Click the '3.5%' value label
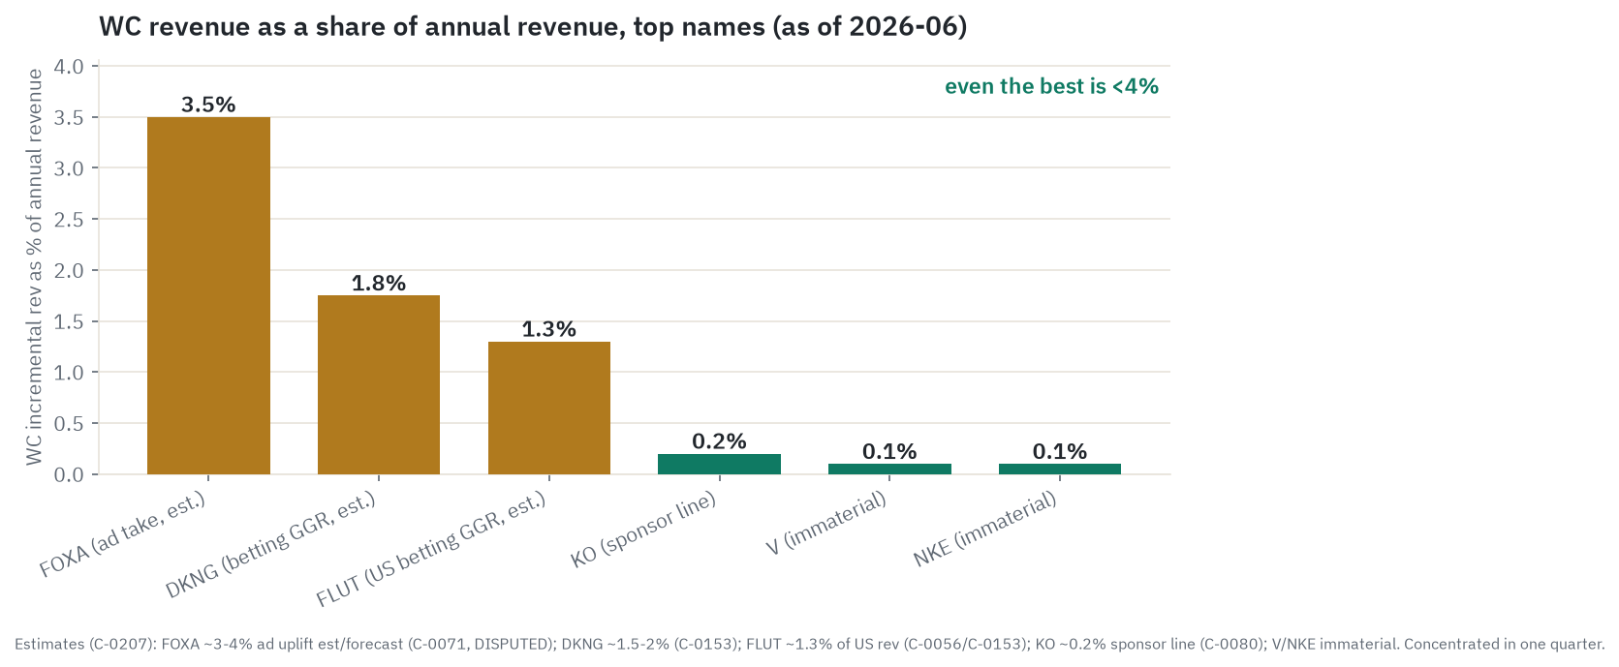 pyautogui.click(x=208, y=105)
